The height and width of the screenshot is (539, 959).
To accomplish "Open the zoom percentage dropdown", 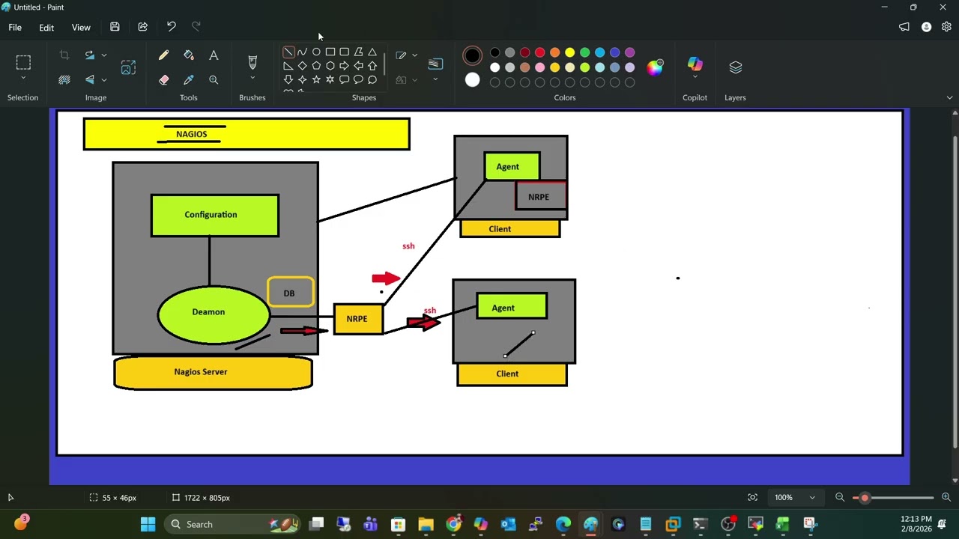I will click(x=811, y=498).
